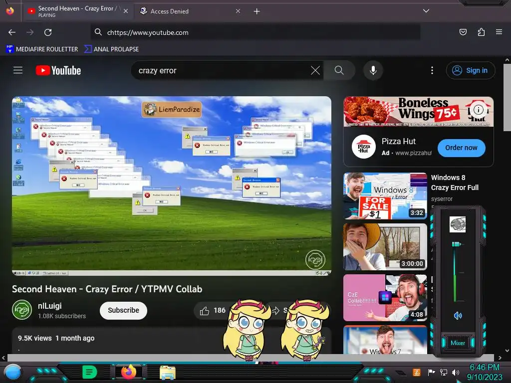Switch to the Second Heaven YouTube tab
The width and height of the screenshot is (511, 383).
[x=77, y=11]
